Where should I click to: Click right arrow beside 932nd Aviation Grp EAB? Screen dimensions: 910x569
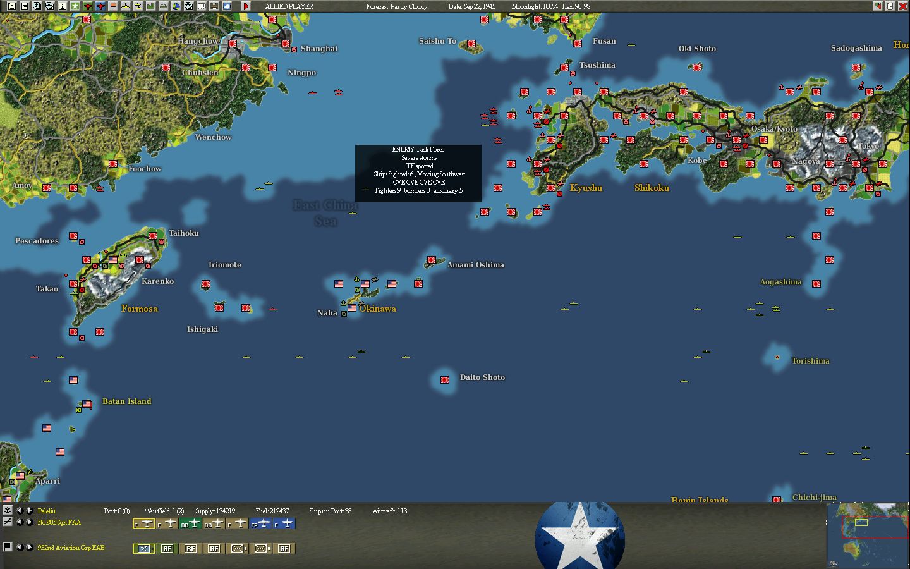tap(29, 548)
